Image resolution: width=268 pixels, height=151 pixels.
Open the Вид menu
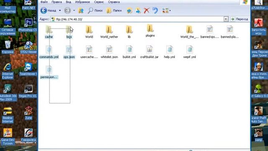[68, 2]
